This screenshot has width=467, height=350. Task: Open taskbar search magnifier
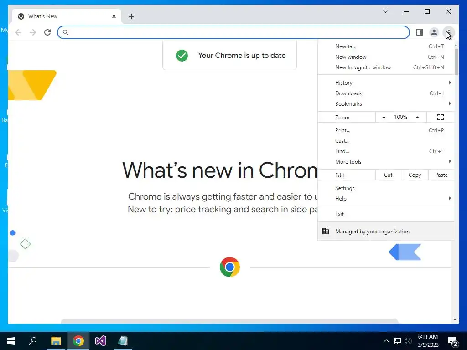[x=33, y=341]
